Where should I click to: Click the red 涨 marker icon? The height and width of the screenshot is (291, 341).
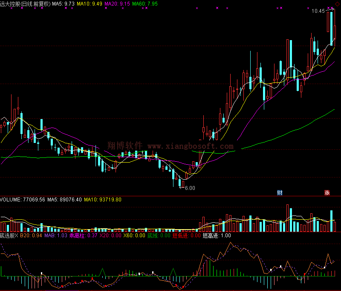click(327, 192)
